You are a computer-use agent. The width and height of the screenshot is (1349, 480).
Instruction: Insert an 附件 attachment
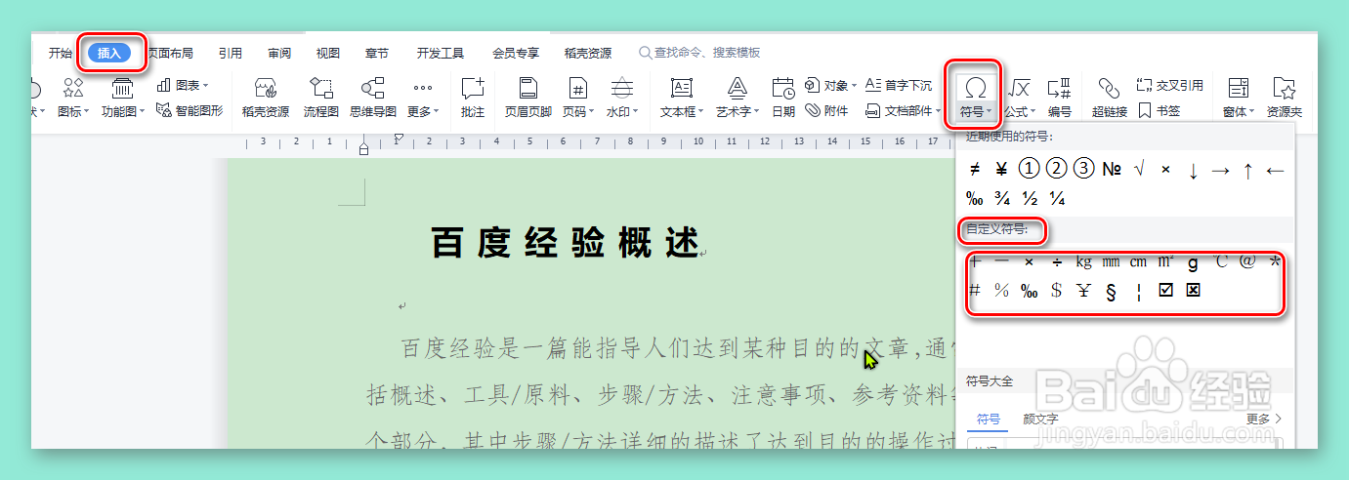coord(827,111)
